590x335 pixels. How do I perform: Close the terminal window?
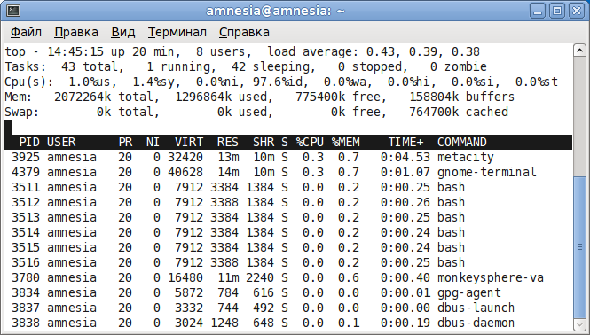click(577, 11)
